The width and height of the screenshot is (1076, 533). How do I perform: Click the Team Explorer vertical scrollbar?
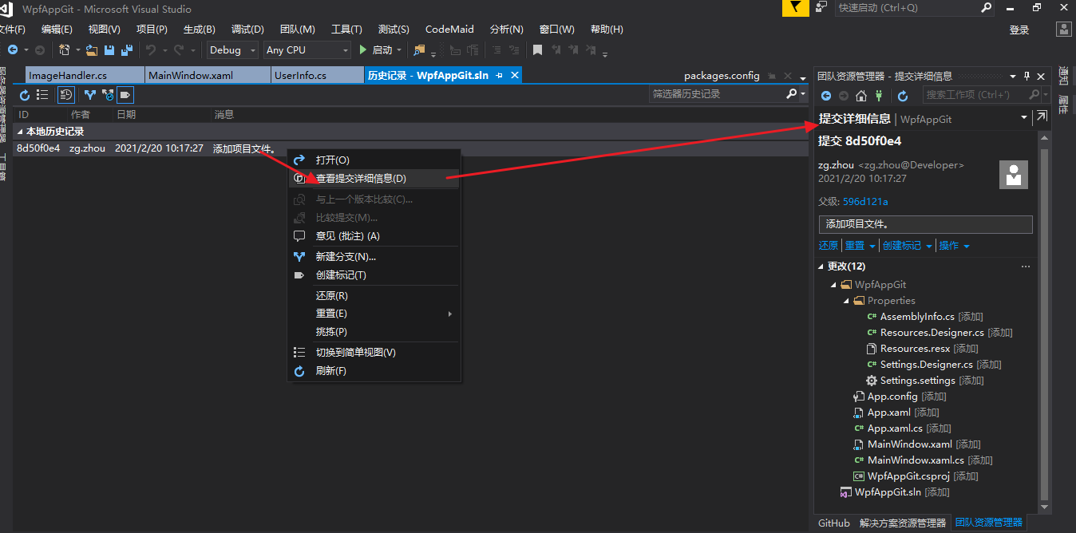[1045, 323]
